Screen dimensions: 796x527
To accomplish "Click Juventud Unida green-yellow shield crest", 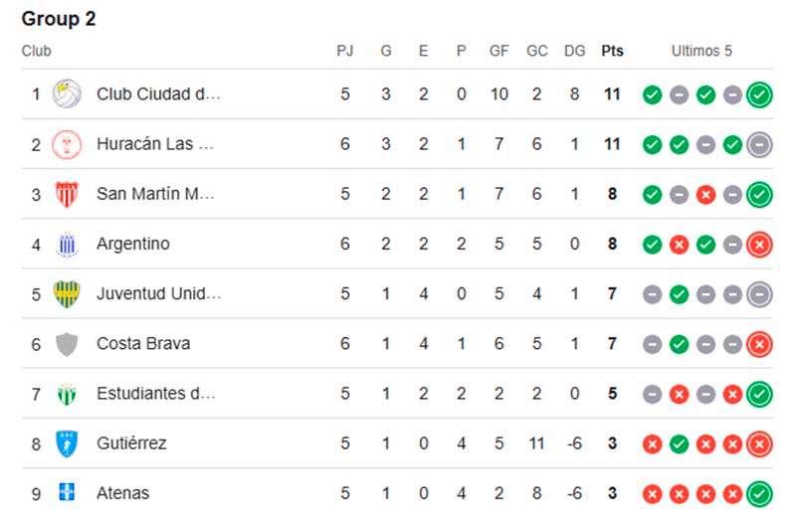I will [67, 293].
